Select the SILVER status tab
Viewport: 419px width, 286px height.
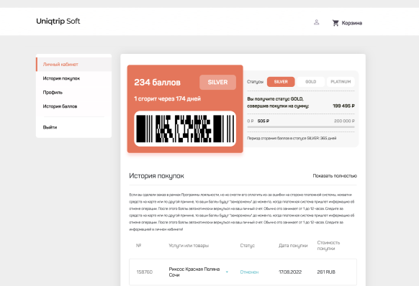click(x=281, y=82)
